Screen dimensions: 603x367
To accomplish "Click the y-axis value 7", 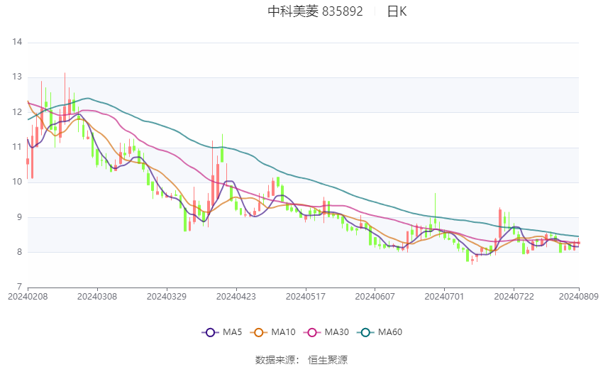I will (20, 287).
